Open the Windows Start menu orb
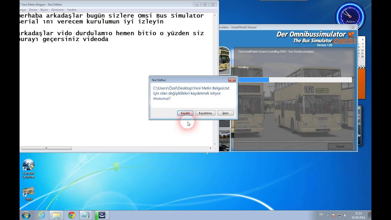The width and height of the screenshot is (391, 220). point(26,215)
